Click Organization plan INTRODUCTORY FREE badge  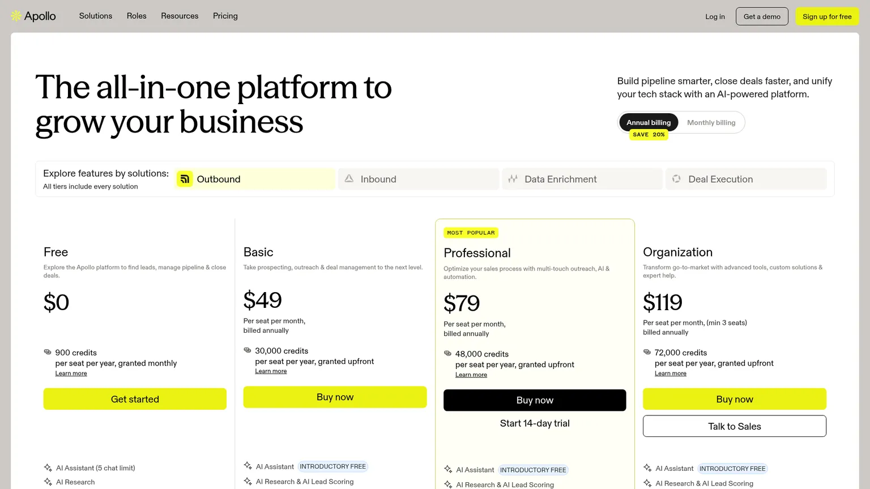(x=732, y=469)
